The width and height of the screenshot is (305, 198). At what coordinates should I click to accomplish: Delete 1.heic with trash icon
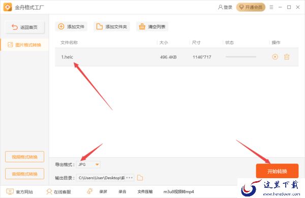click(287, 57)
